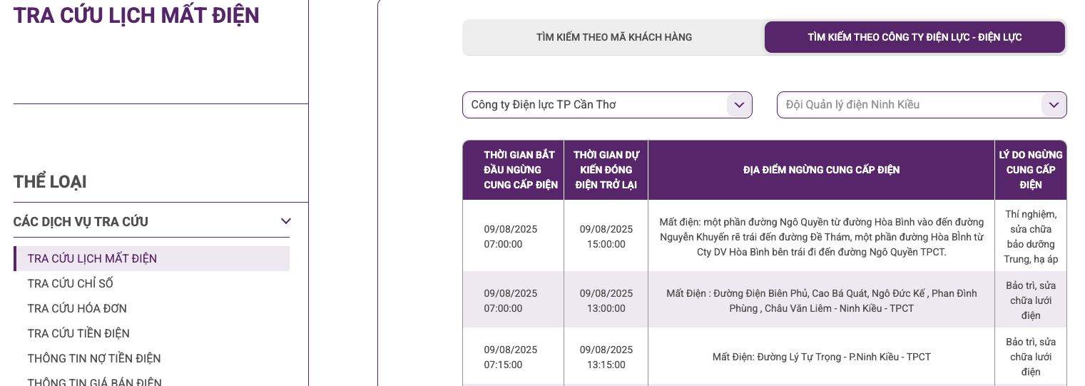
Task: Open Thông tin giá bán điện
Action: pos(94,381)
